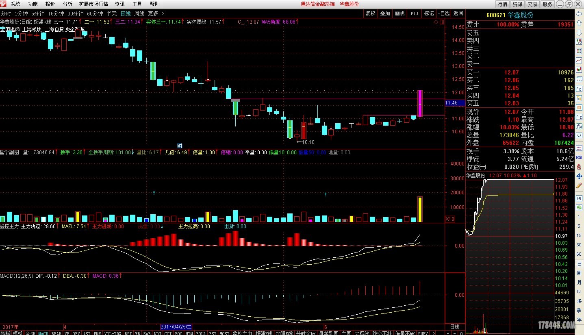Select the pencil drawing tool icon
584x335 pixels.
tap(579, 185)
